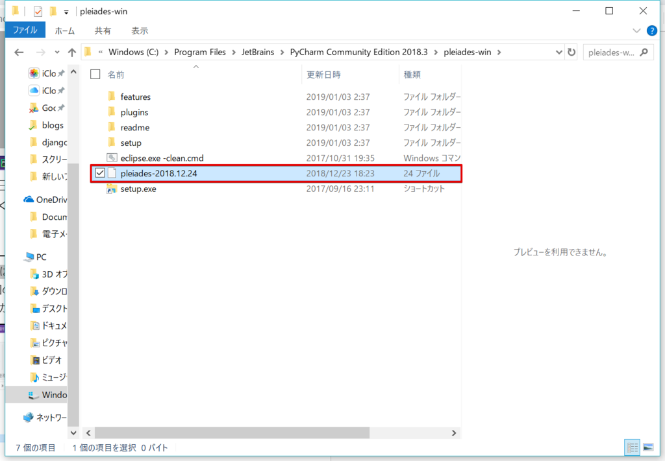Open the Videos (ビデオ) folder icon
The height and width of the screenshot is (461, 665).
pyautogui.click(x=34, y=361)
